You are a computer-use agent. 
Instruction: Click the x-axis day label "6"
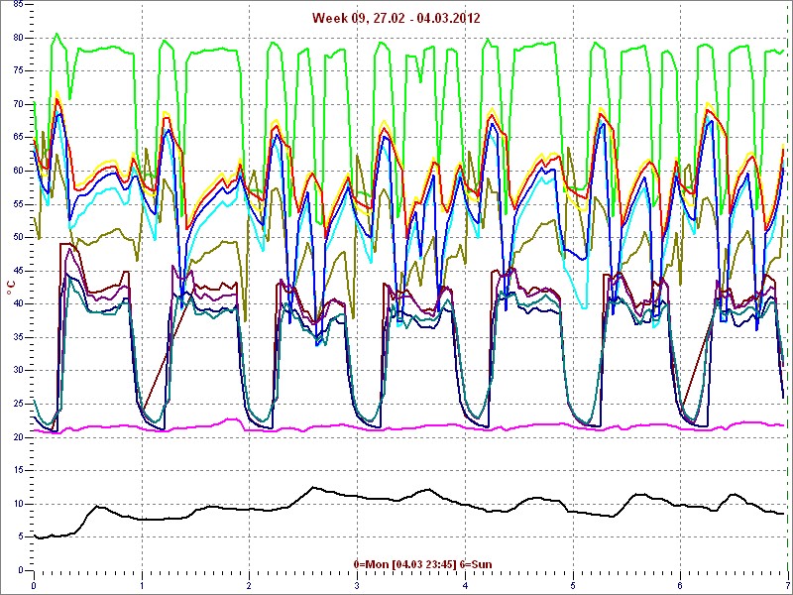[x=680, y=586]
